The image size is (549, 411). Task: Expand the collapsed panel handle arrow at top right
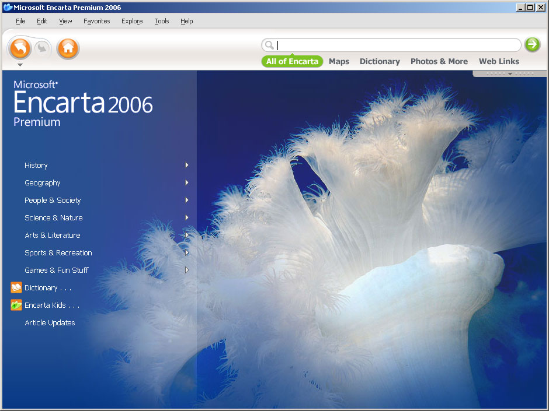510,73
